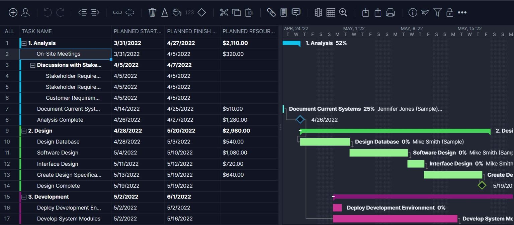
Task: Collapse the Discussions with Stakeholders subtask group
Action: (32, 65)
